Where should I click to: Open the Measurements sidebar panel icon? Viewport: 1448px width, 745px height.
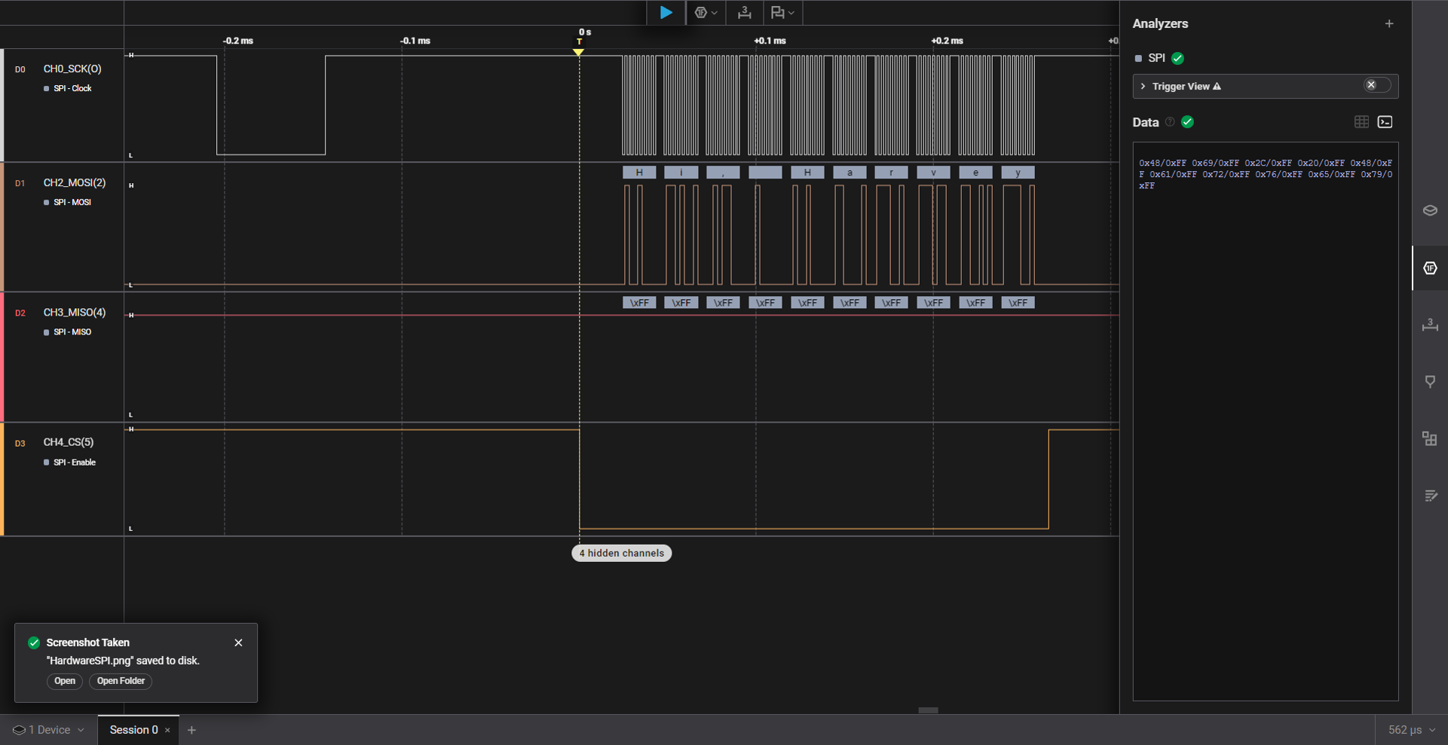coord(1430,325)
